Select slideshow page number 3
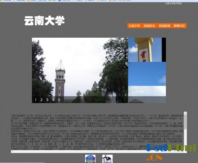The width and height of the screenshot is (198, 163). 47,100
